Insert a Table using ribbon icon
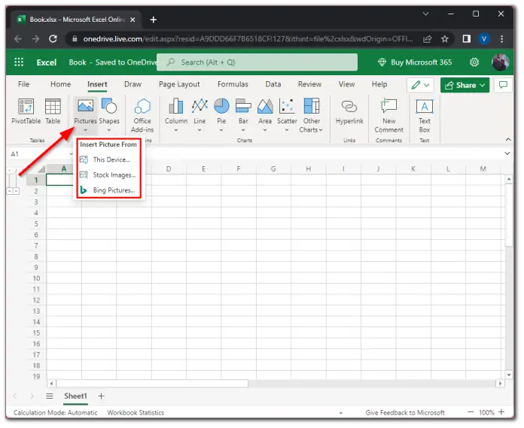 pos(53,111)
